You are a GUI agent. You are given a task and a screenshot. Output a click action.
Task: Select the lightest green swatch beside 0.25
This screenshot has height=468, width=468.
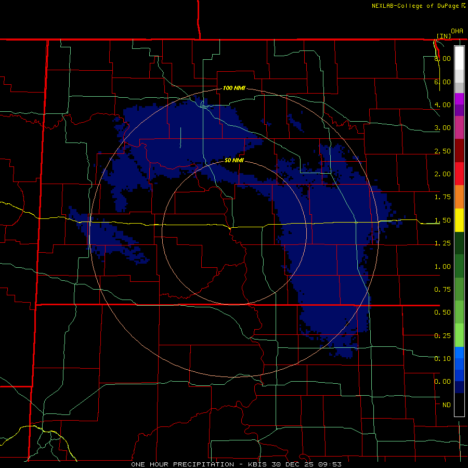coord(459,335)
